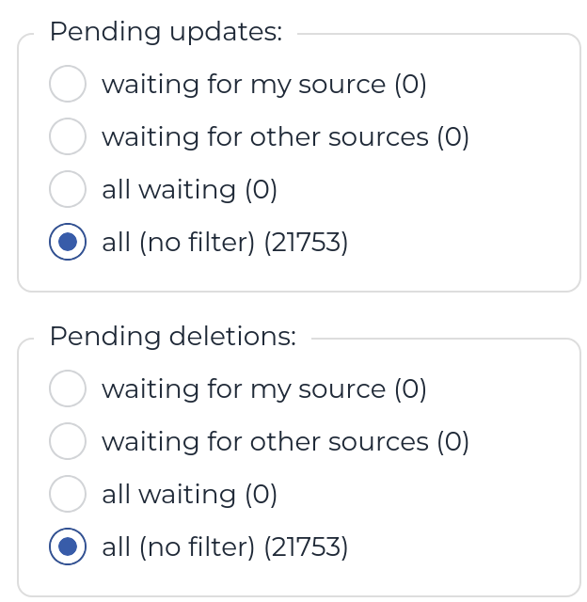
Task: Click 'waiting for other sources (0)' text in Pending updates
Action: [x=285, y=137]
